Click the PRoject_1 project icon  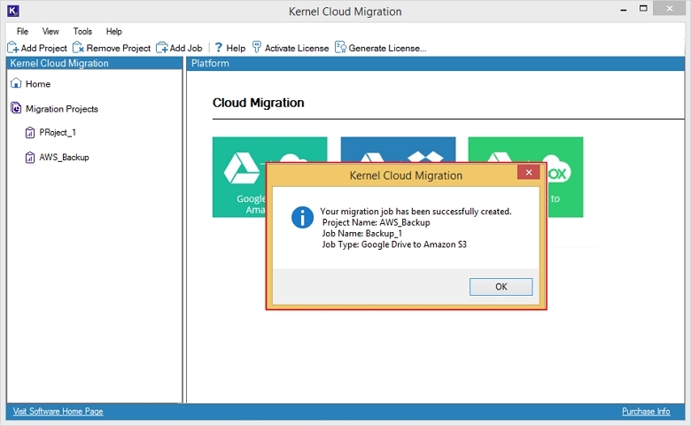[29, 132]
